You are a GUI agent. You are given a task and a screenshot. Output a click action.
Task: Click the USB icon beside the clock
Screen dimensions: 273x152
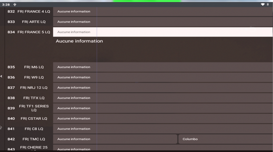(x=15, y=5)
